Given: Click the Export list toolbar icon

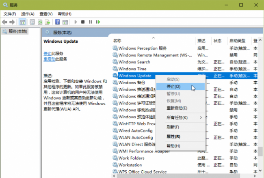Looking at the screenshot, I should pyautogui.click(x=48, y=22).
